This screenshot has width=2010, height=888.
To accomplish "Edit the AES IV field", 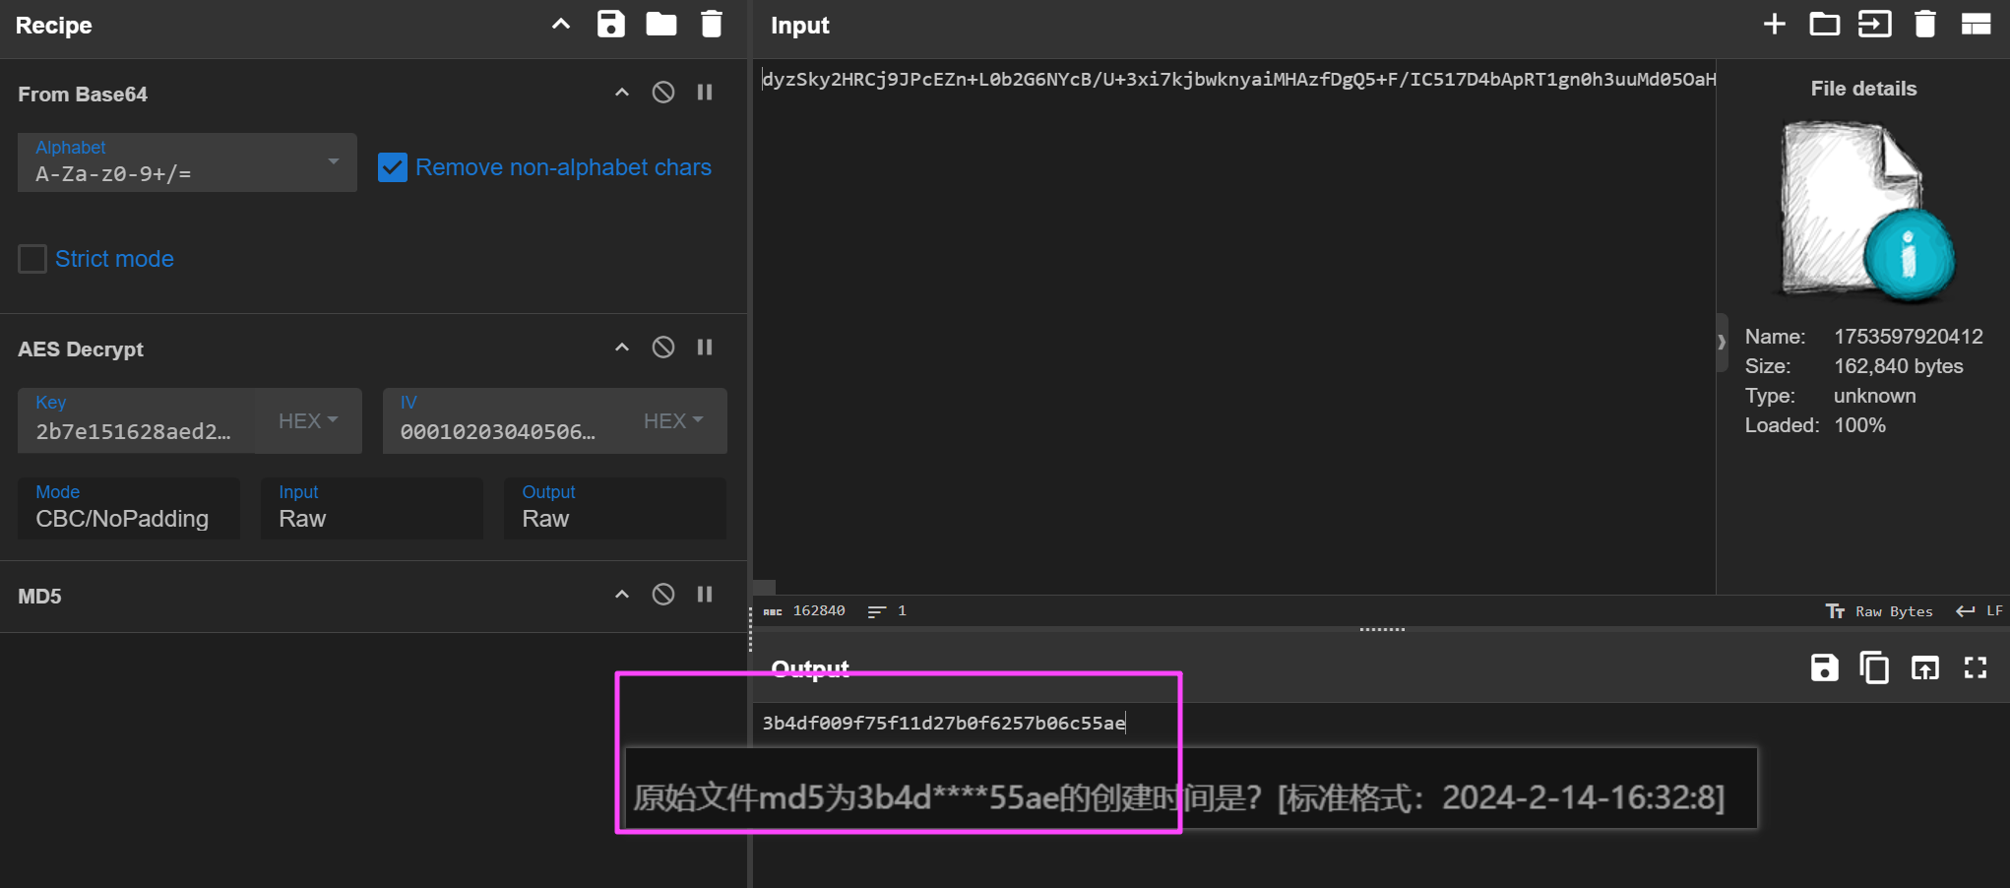I will coord(502,420).
